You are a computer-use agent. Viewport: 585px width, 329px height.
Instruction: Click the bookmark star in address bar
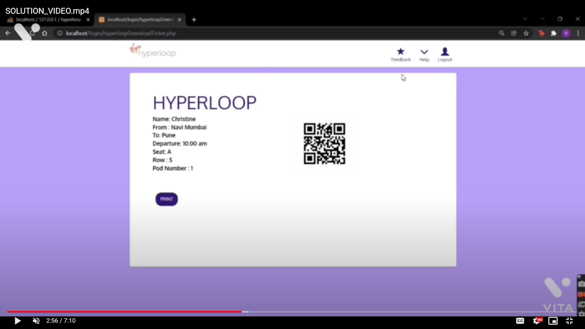[526, 33]
